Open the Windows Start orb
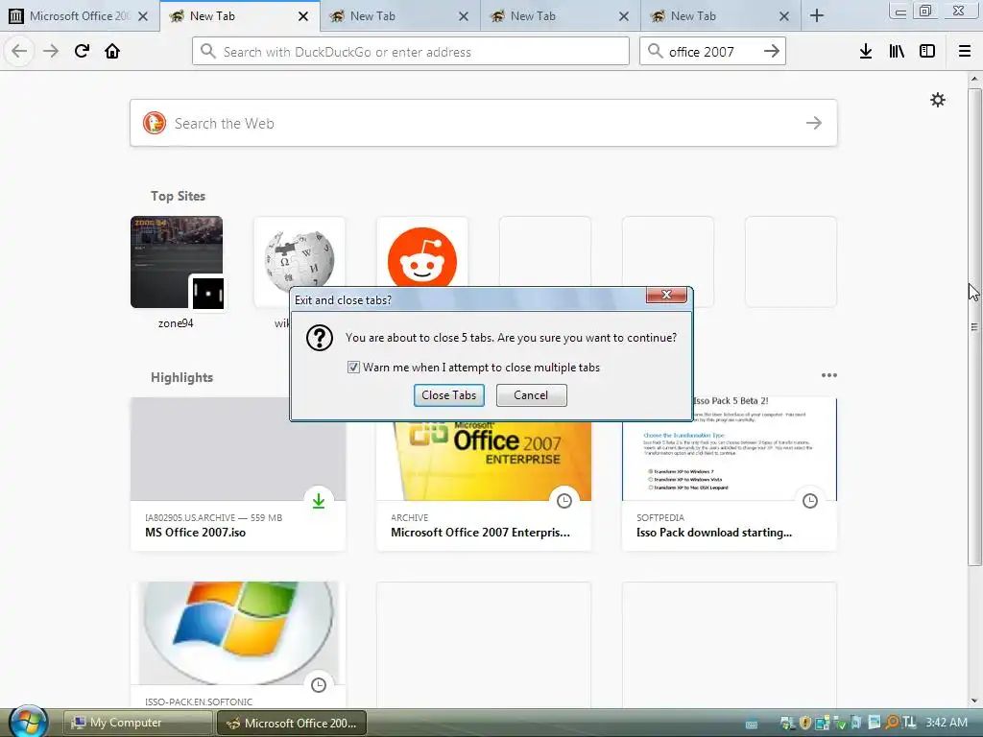983x737 pixels. point(28,722)
